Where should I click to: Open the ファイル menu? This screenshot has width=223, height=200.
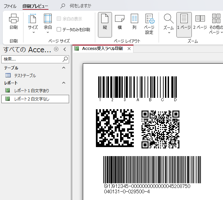point(10,6)
